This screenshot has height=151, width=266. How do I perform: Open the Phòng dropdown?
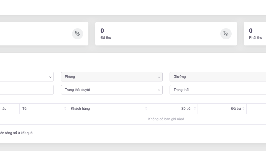[x=112, y=77]
